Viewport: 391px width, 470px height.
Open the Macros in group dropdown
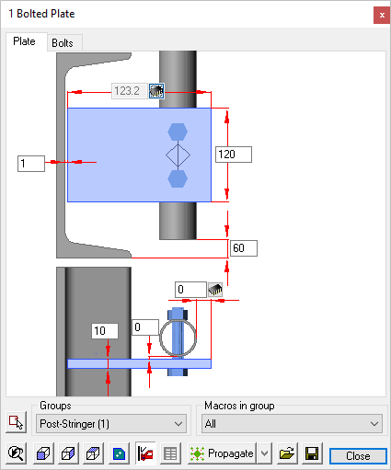pyautogui.click(x=292, y=424)
